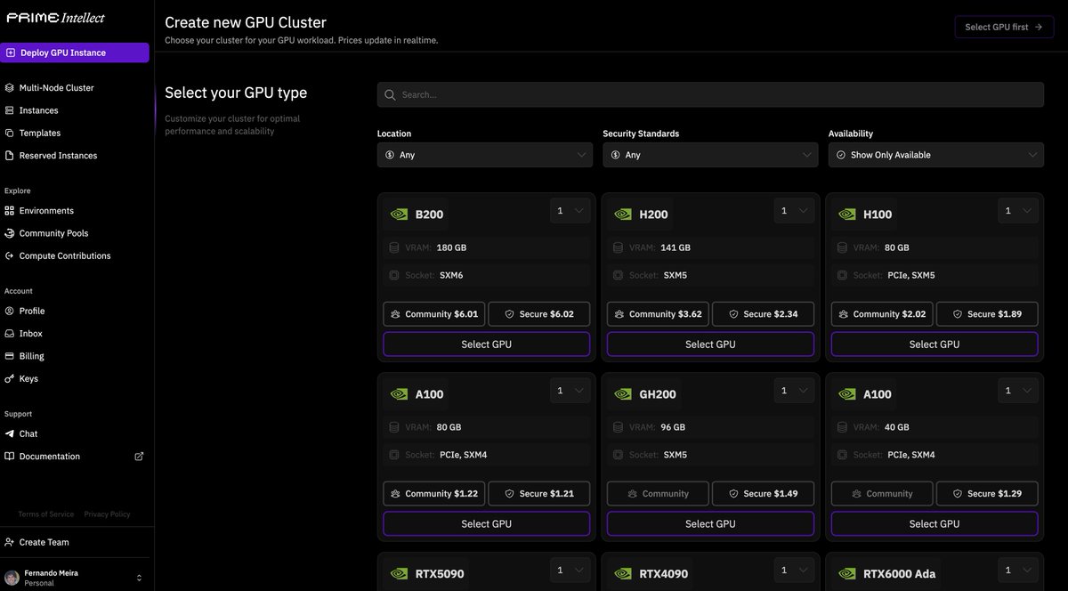Choose Community $2.02 pricing for H100

point(882,314)
